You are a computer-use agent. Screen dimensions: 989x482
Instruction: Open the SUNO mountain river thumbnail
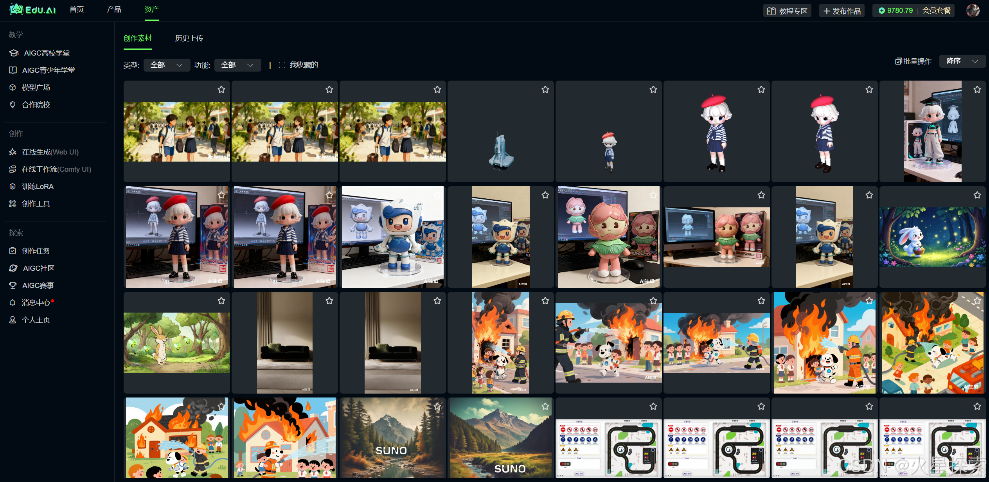(x=392, y=437)
